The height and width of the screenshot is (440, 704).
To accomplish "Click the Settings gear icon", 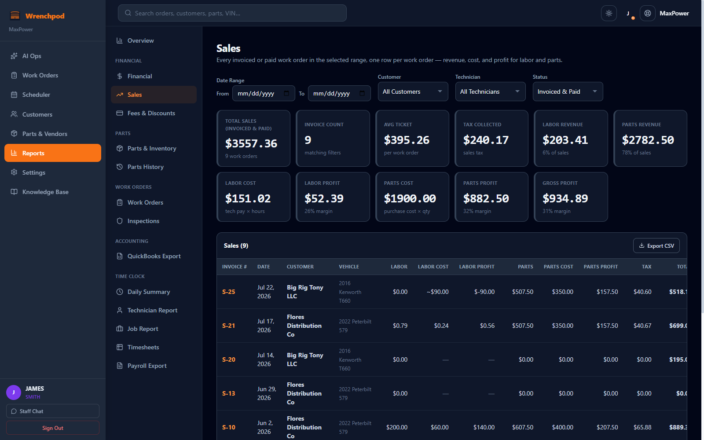I will [14, 172].
